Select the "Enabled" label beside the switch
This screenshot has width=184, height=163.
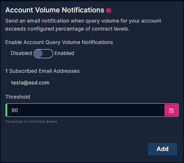(64, 53)
